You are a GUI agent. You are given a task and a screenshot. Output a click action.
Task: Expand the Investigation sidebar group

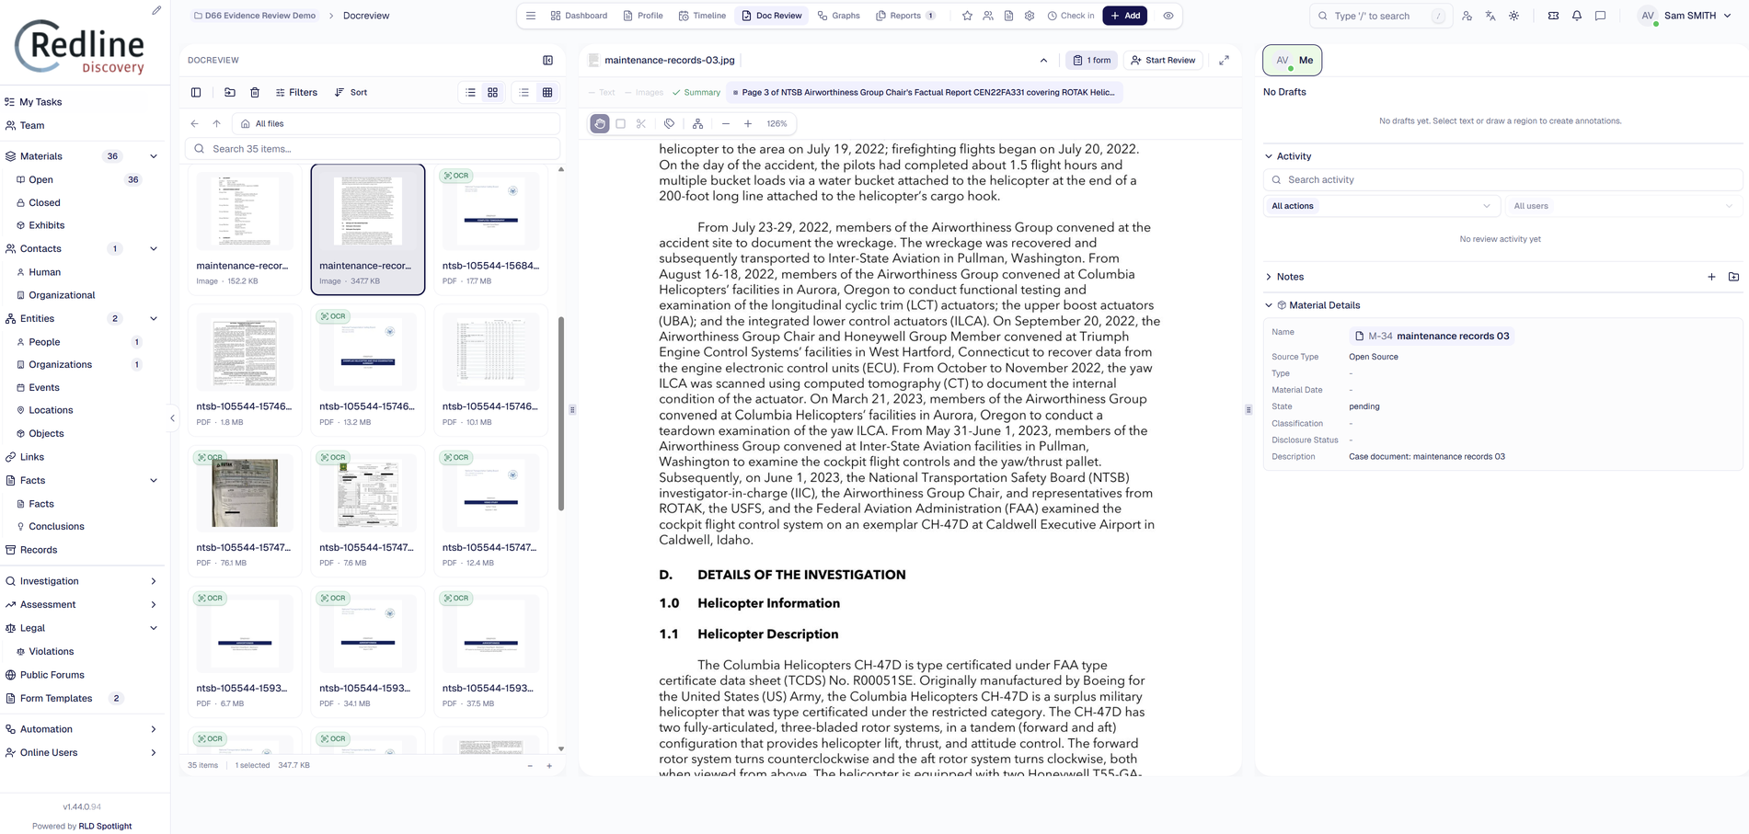tap(82, 581)
